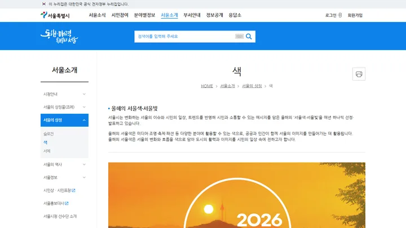The width and height of the screenshot is (406, 228).
Task: Click the 올해의 서울색·서울빛 heading
Action: pyautogui.click(x=134, y=108)
